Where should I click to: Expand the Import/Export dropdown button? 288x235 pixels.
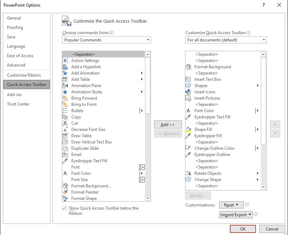(236, 215)
